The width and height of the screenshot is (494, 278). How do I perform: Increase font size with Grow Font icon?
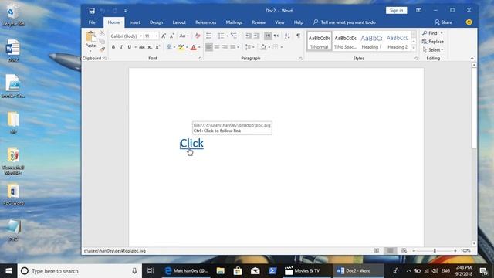[164, 36]
